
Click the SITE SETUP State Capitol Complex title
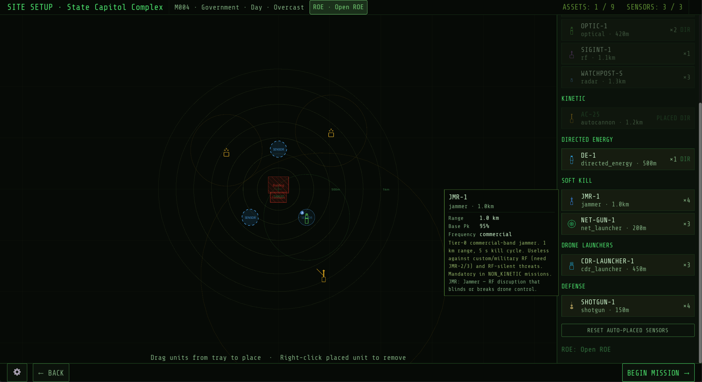pos(85,7)
